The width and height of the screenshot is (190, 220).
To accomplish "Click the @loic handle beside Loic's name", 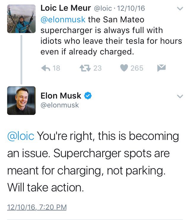I will tap(103, 8).
